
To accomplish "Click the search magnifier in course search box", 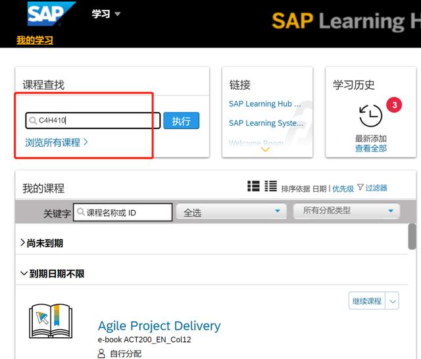I will pos(33,121).
